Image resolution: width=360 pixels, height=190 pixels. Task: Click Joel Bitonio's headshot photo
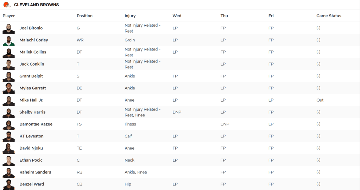point(8,28)
